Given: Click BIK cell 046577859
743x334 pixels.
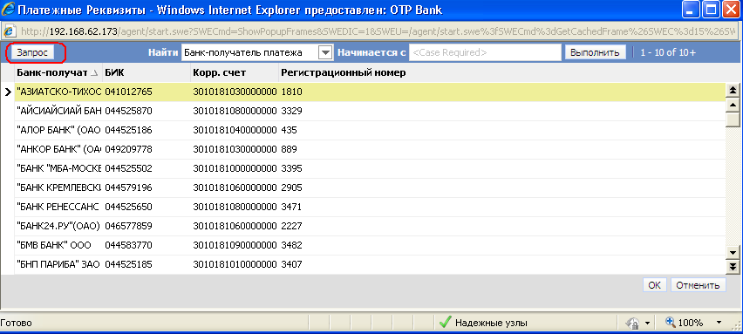Looking at the screenshot, I should click(x=128, y=226).
